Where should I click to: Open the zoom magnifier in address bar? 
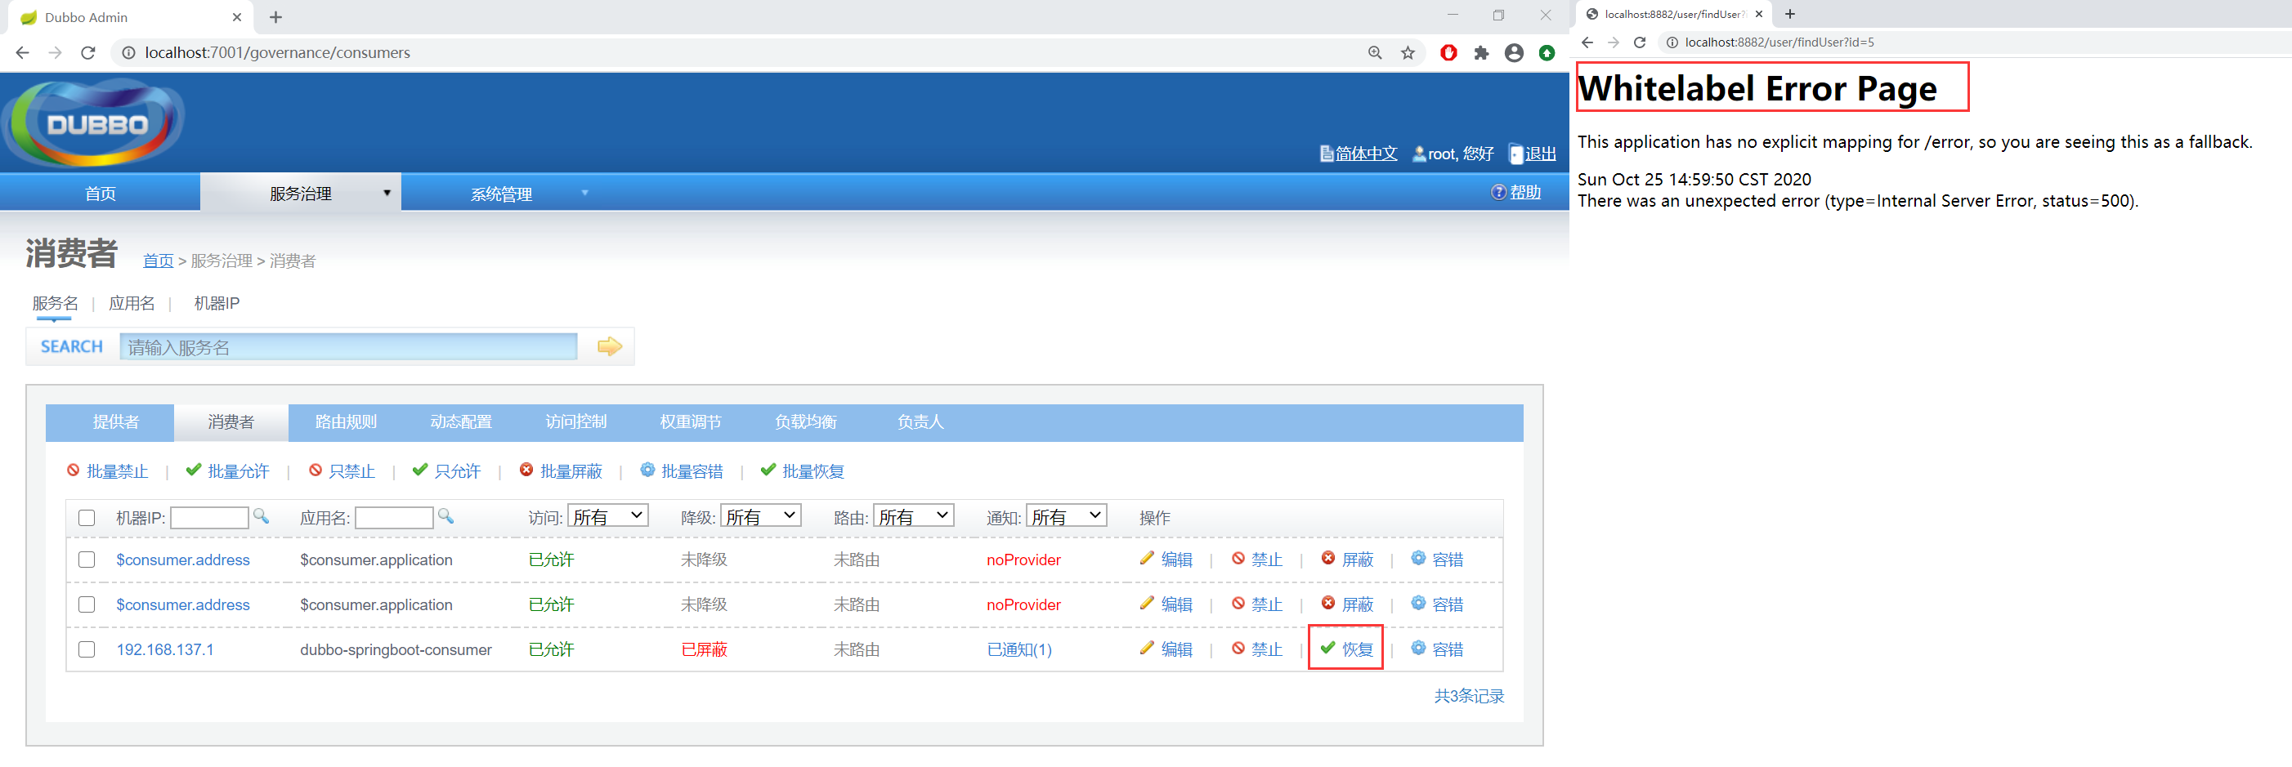(x=1375, y=53)
